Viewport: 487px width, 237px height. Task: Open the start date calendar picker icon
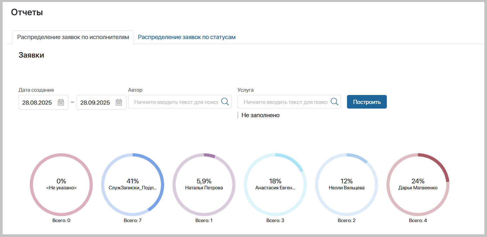(x=61, y=102)
